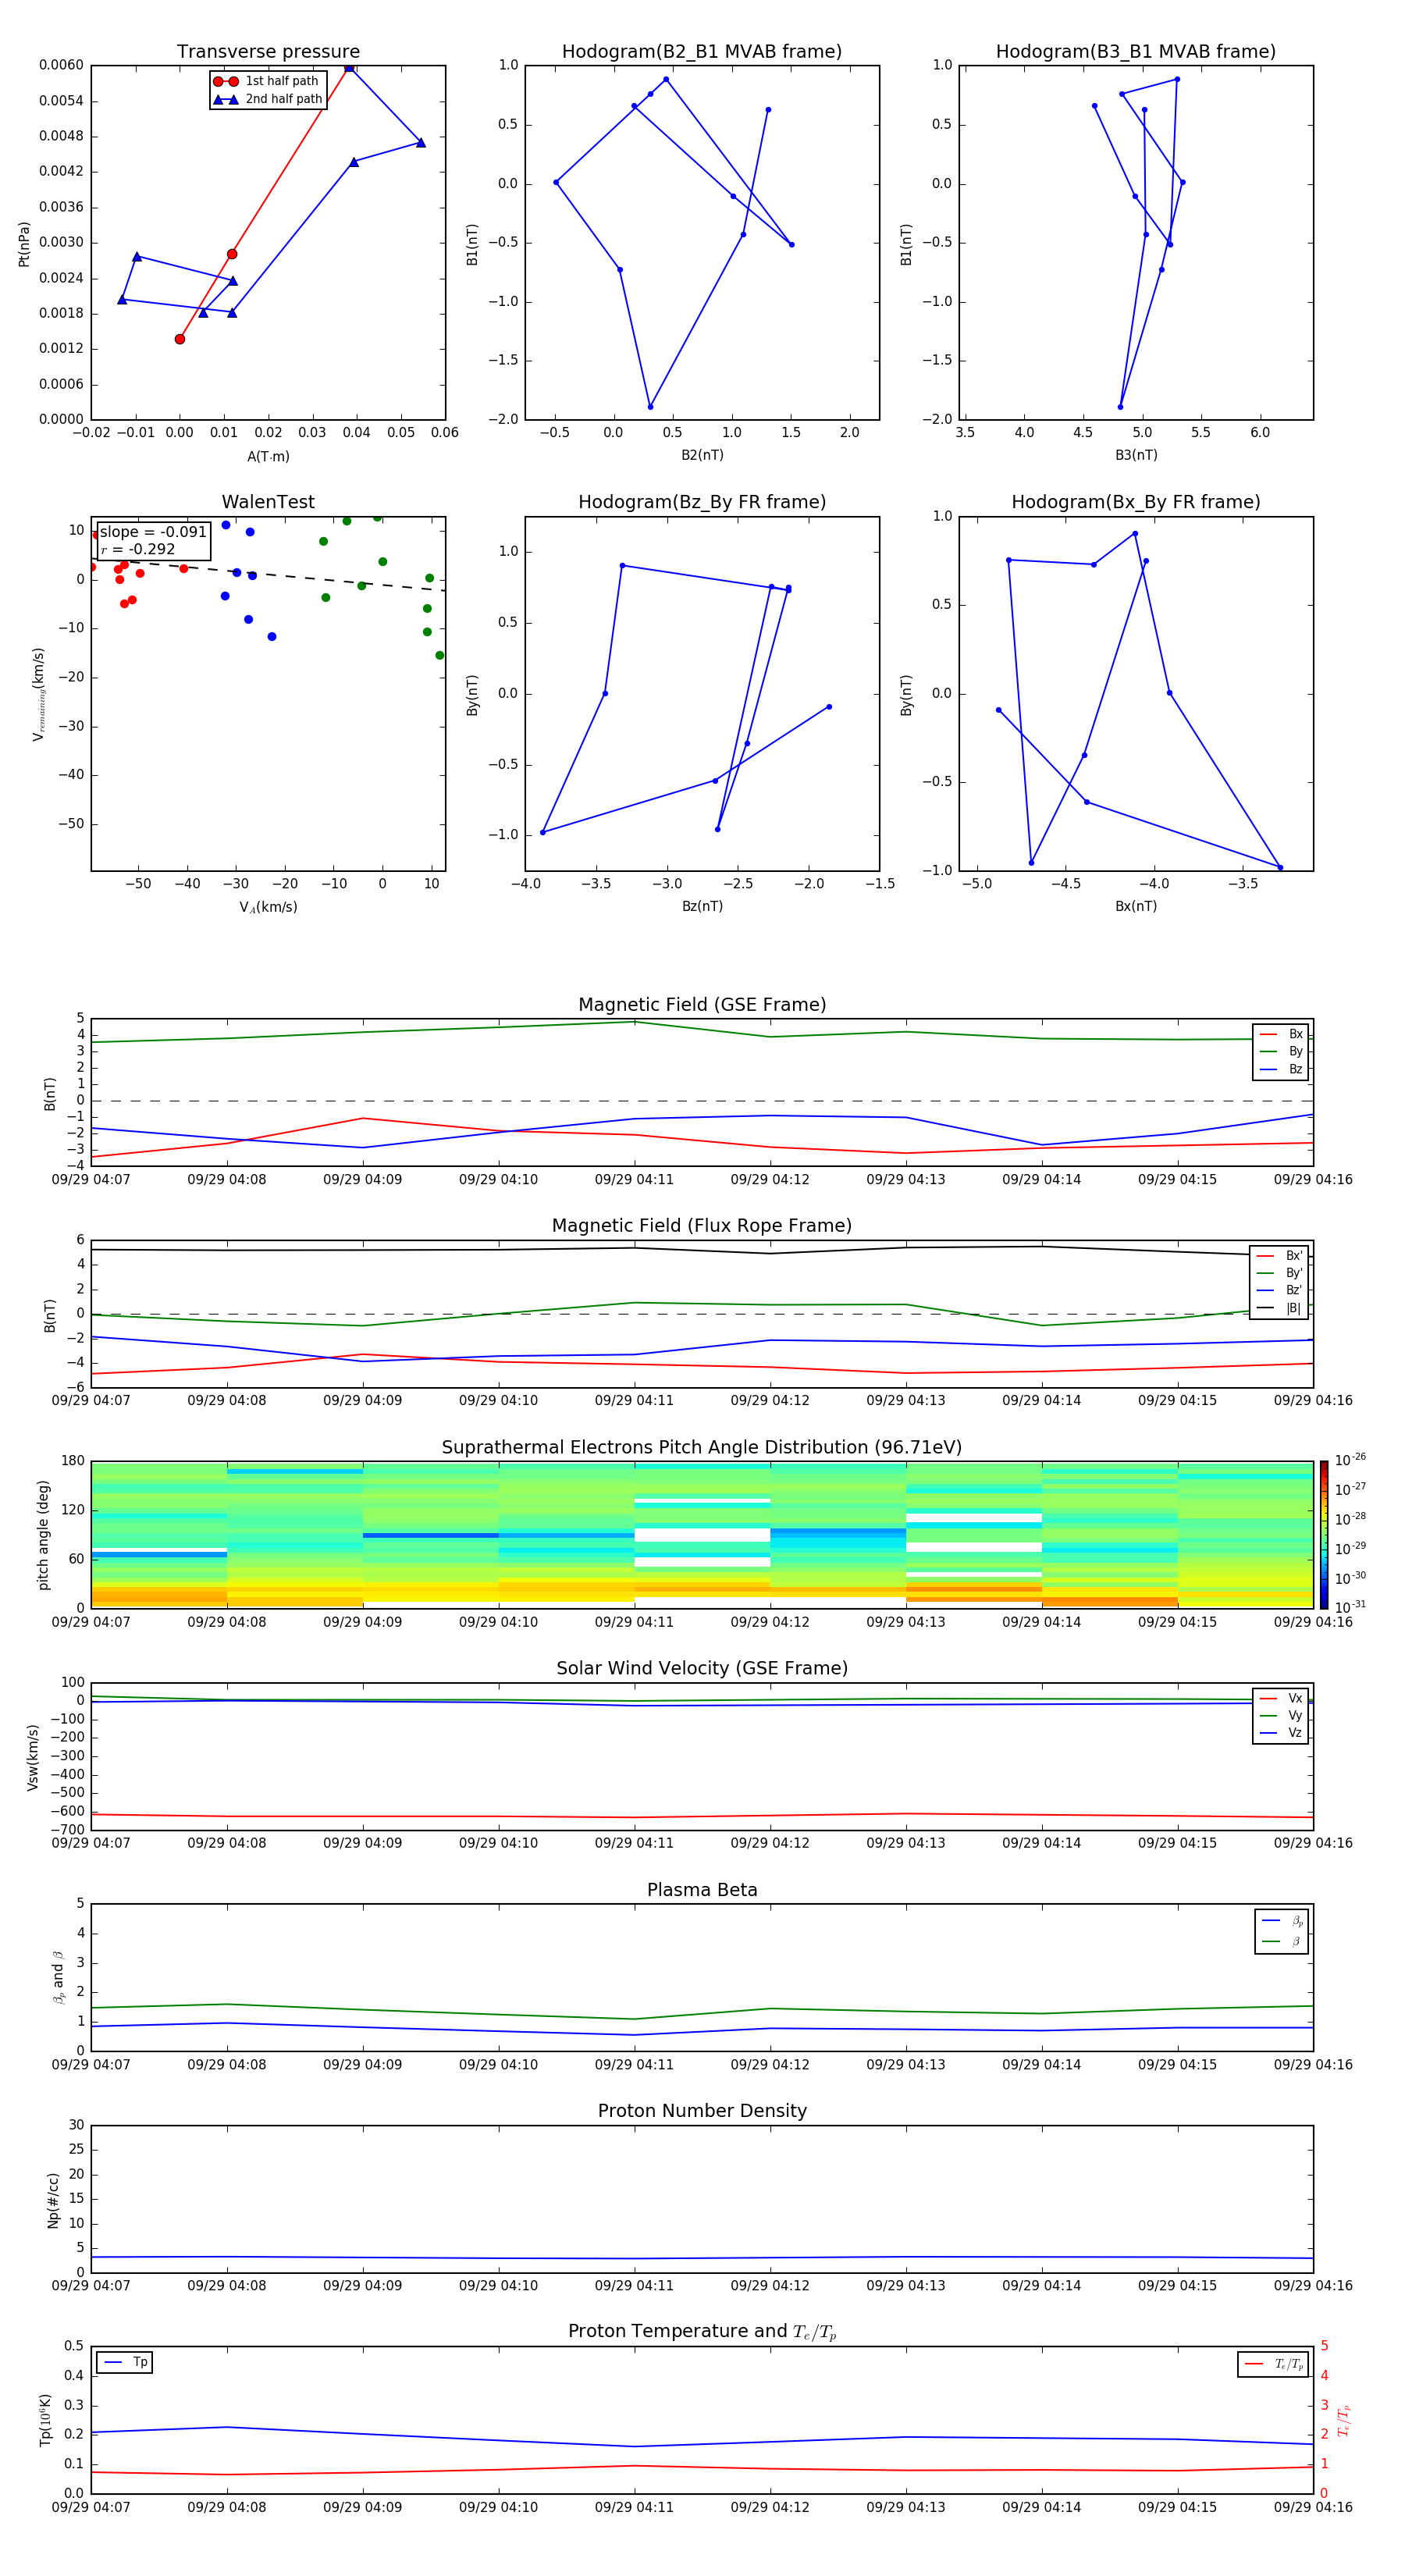Image resolution: width=1405 pixels, height=2576 pixels.
Task: Click the 'Solar Wind Velocity (GSE Frame)' title
Action: pyautogui.click(x=702, y=1669)
